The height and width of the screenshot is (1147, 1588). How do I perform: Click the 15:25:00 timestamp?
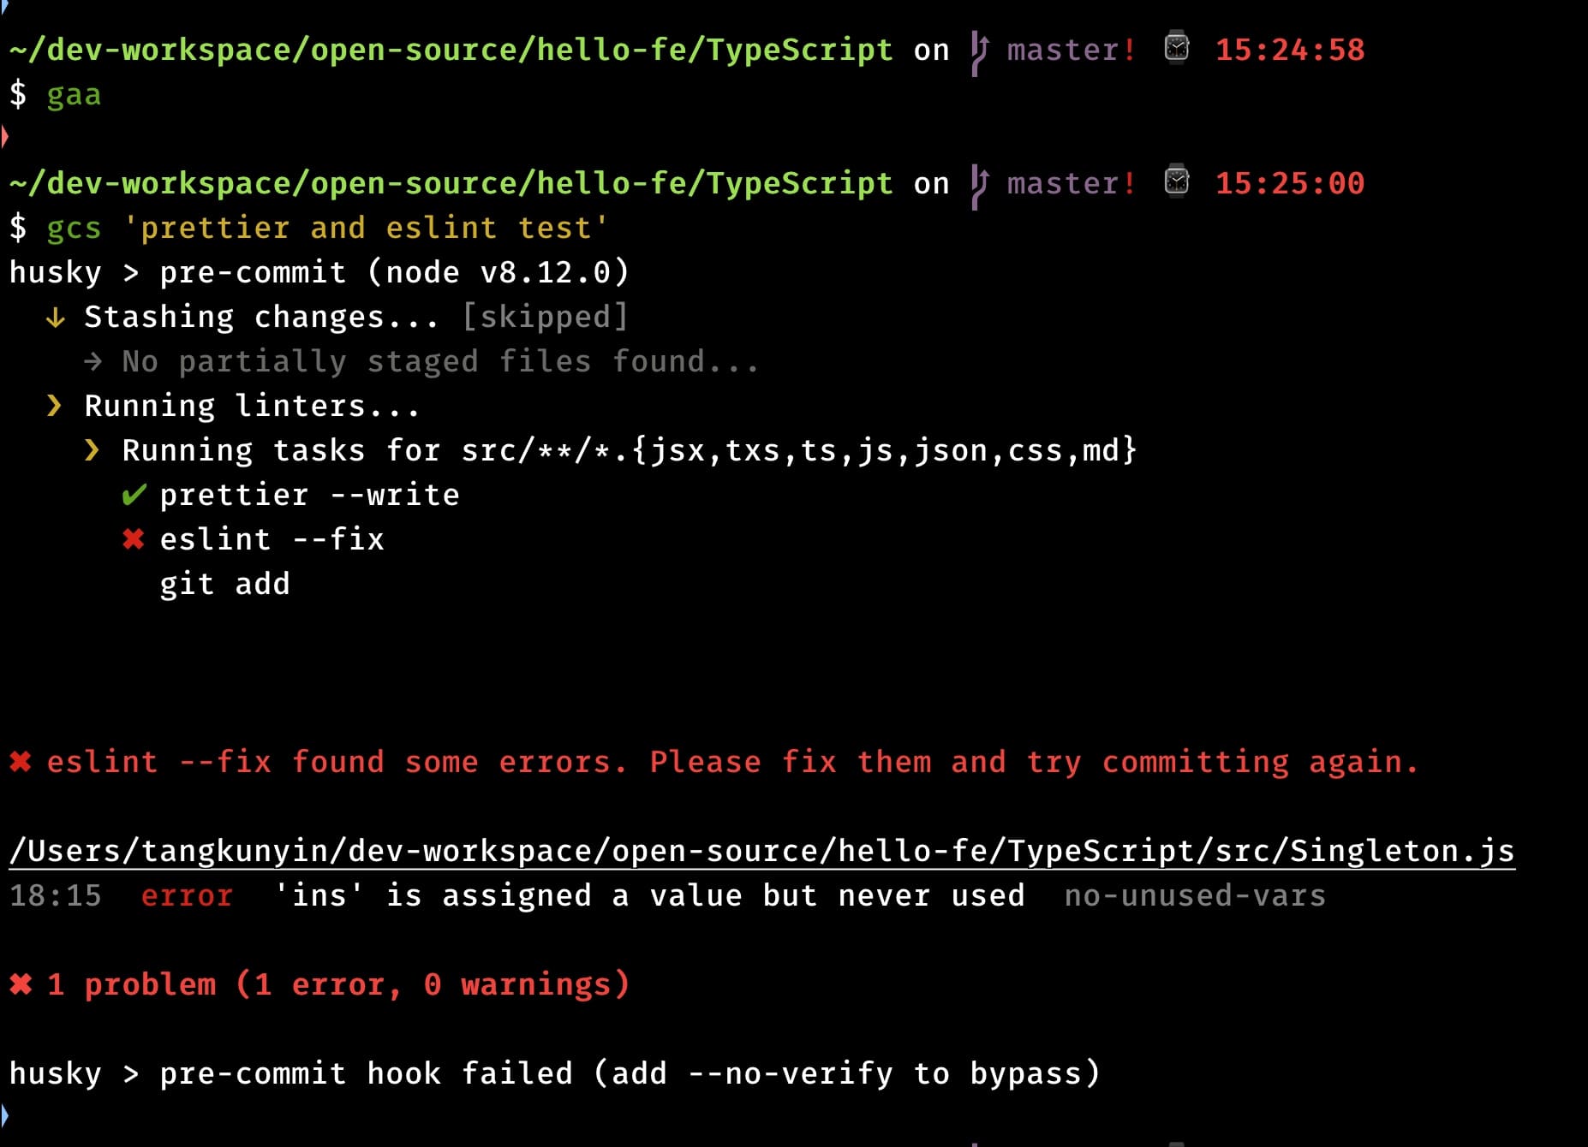1290,183
